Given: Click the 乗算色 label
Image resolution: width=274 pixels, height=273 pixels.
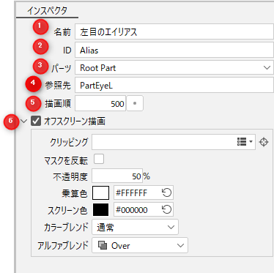Looking at the screenshot, I should tap(75, 193).
